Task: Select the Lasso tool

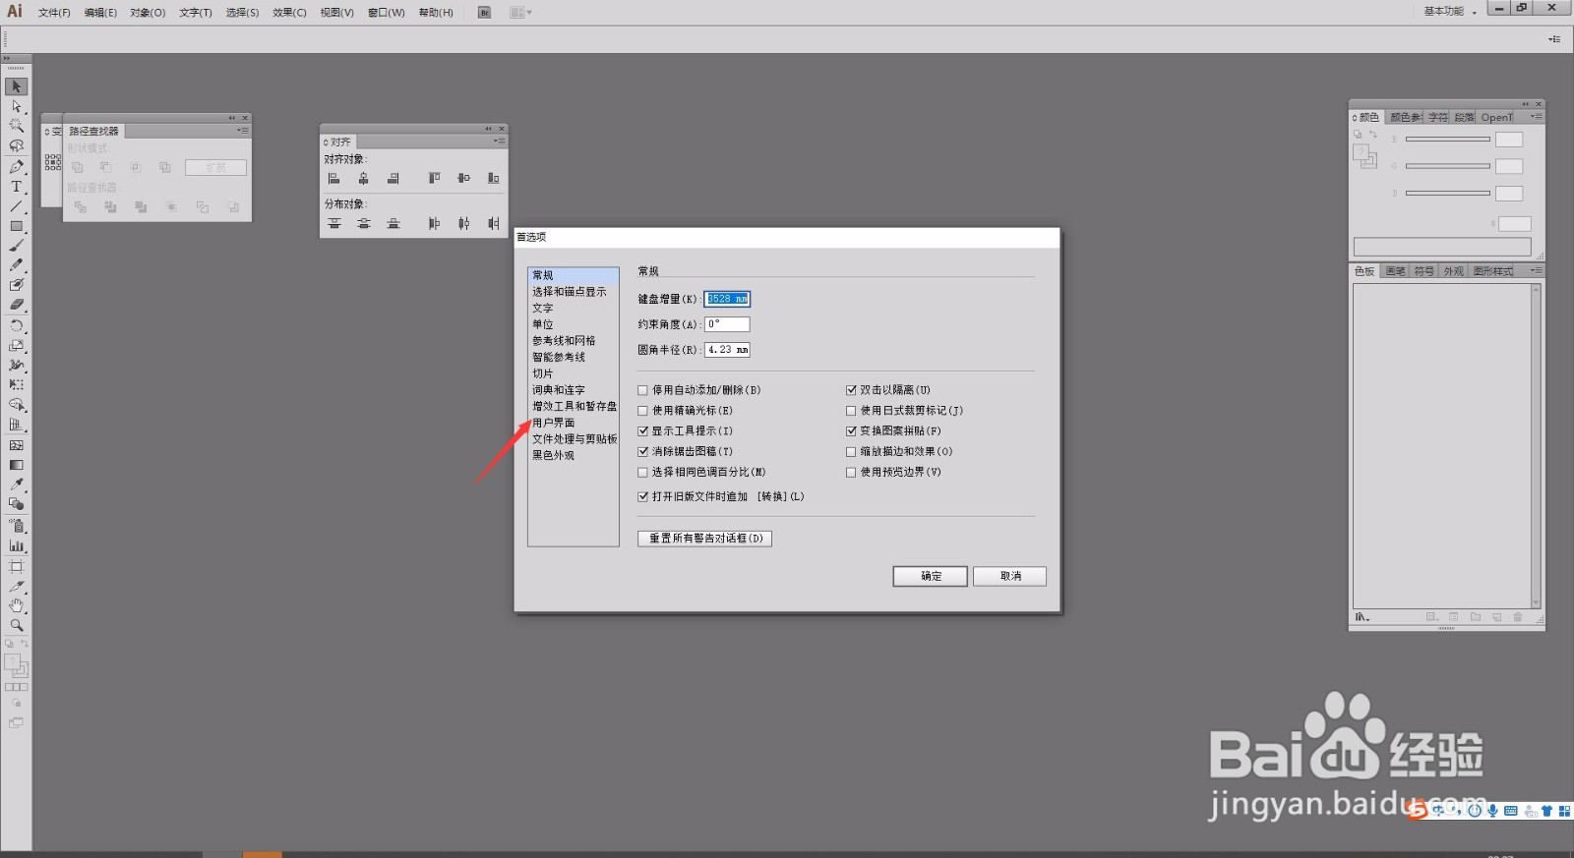Action: (16, 145)
